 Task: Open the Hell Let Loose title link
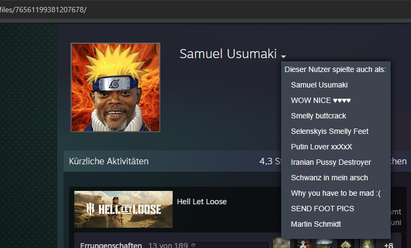[201, 202]
